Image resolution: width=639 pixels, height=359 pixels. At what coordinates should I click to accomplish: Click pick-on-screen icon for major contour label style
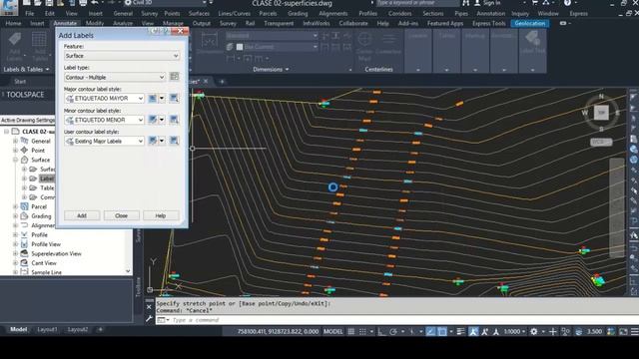coord(174,98)
